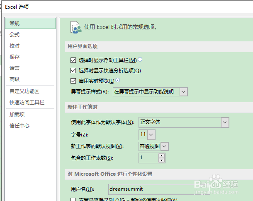Open the 屏幕提示样式 dropdown
Viewport: 253px width, 201px height.
click(x=183, y=92)
